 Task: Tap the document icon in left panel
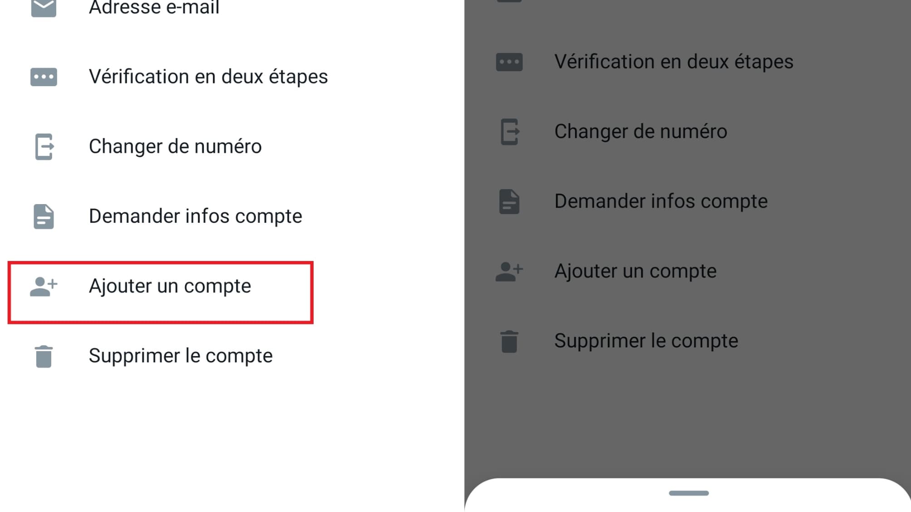[44, 216]
